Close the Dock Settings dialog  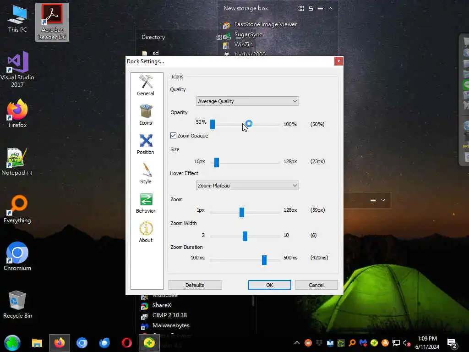[x=338, y=61]
